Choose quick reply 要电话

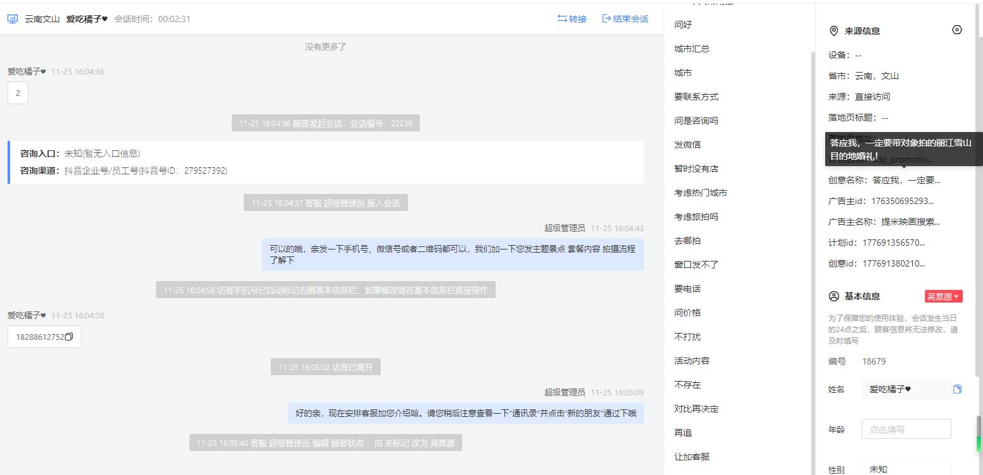click(688, 289)
